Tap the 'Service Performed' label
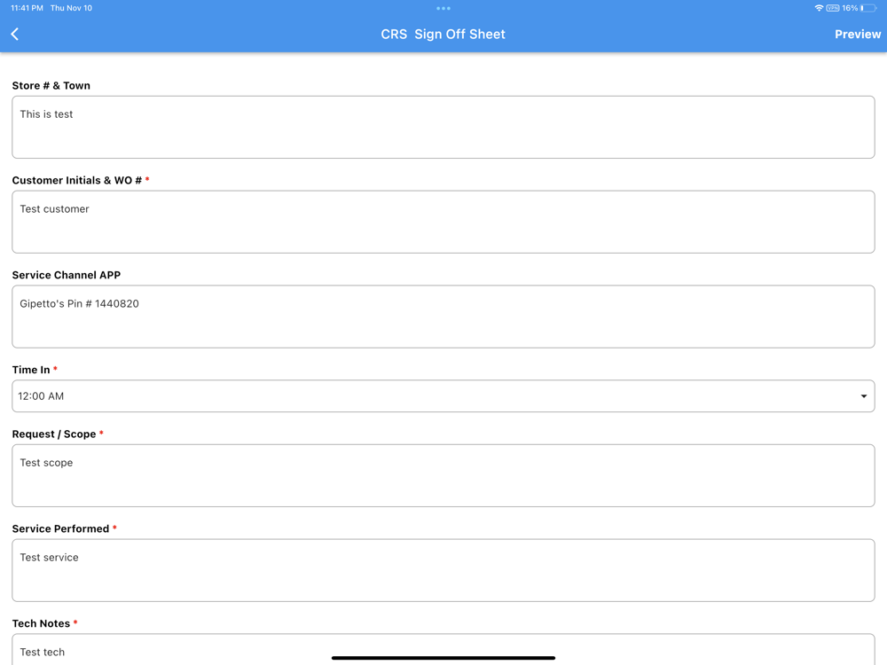The image size is (887, 665). [60, 528]
